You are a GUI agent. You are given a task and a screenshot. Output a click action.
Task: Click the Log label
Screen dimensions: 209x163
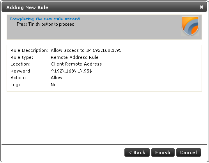pos(15,85)
